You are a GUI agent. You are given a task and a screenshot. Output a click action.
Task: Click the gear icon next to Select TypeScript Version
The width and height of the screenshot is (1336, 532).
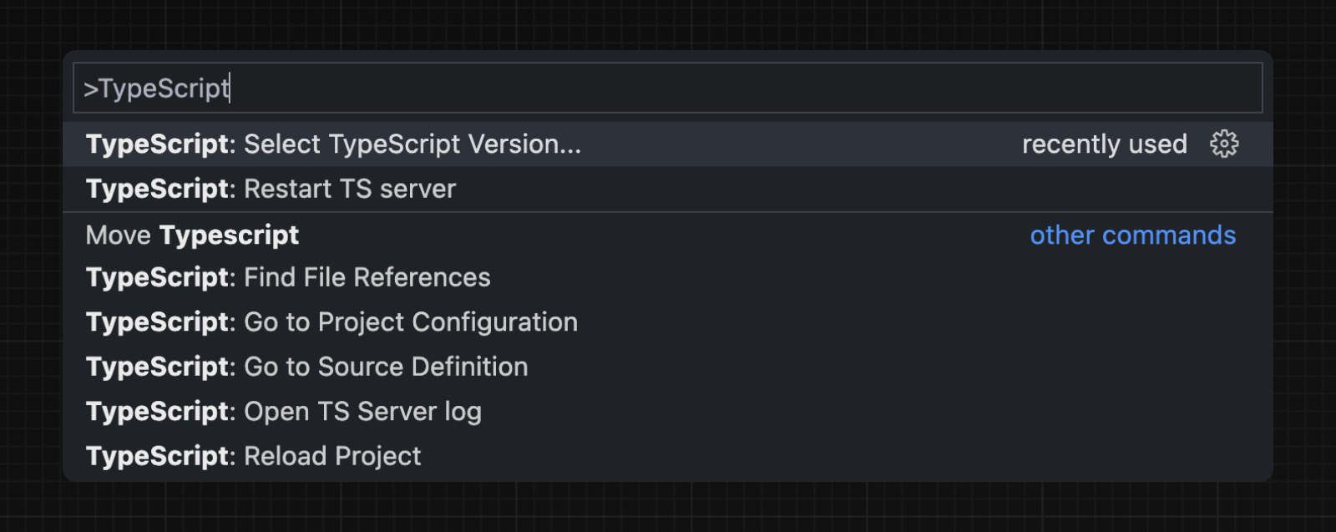tap(1222, 144)
